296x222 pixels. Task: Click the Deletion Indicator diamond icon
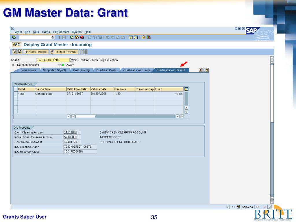(x=13, y=65)
